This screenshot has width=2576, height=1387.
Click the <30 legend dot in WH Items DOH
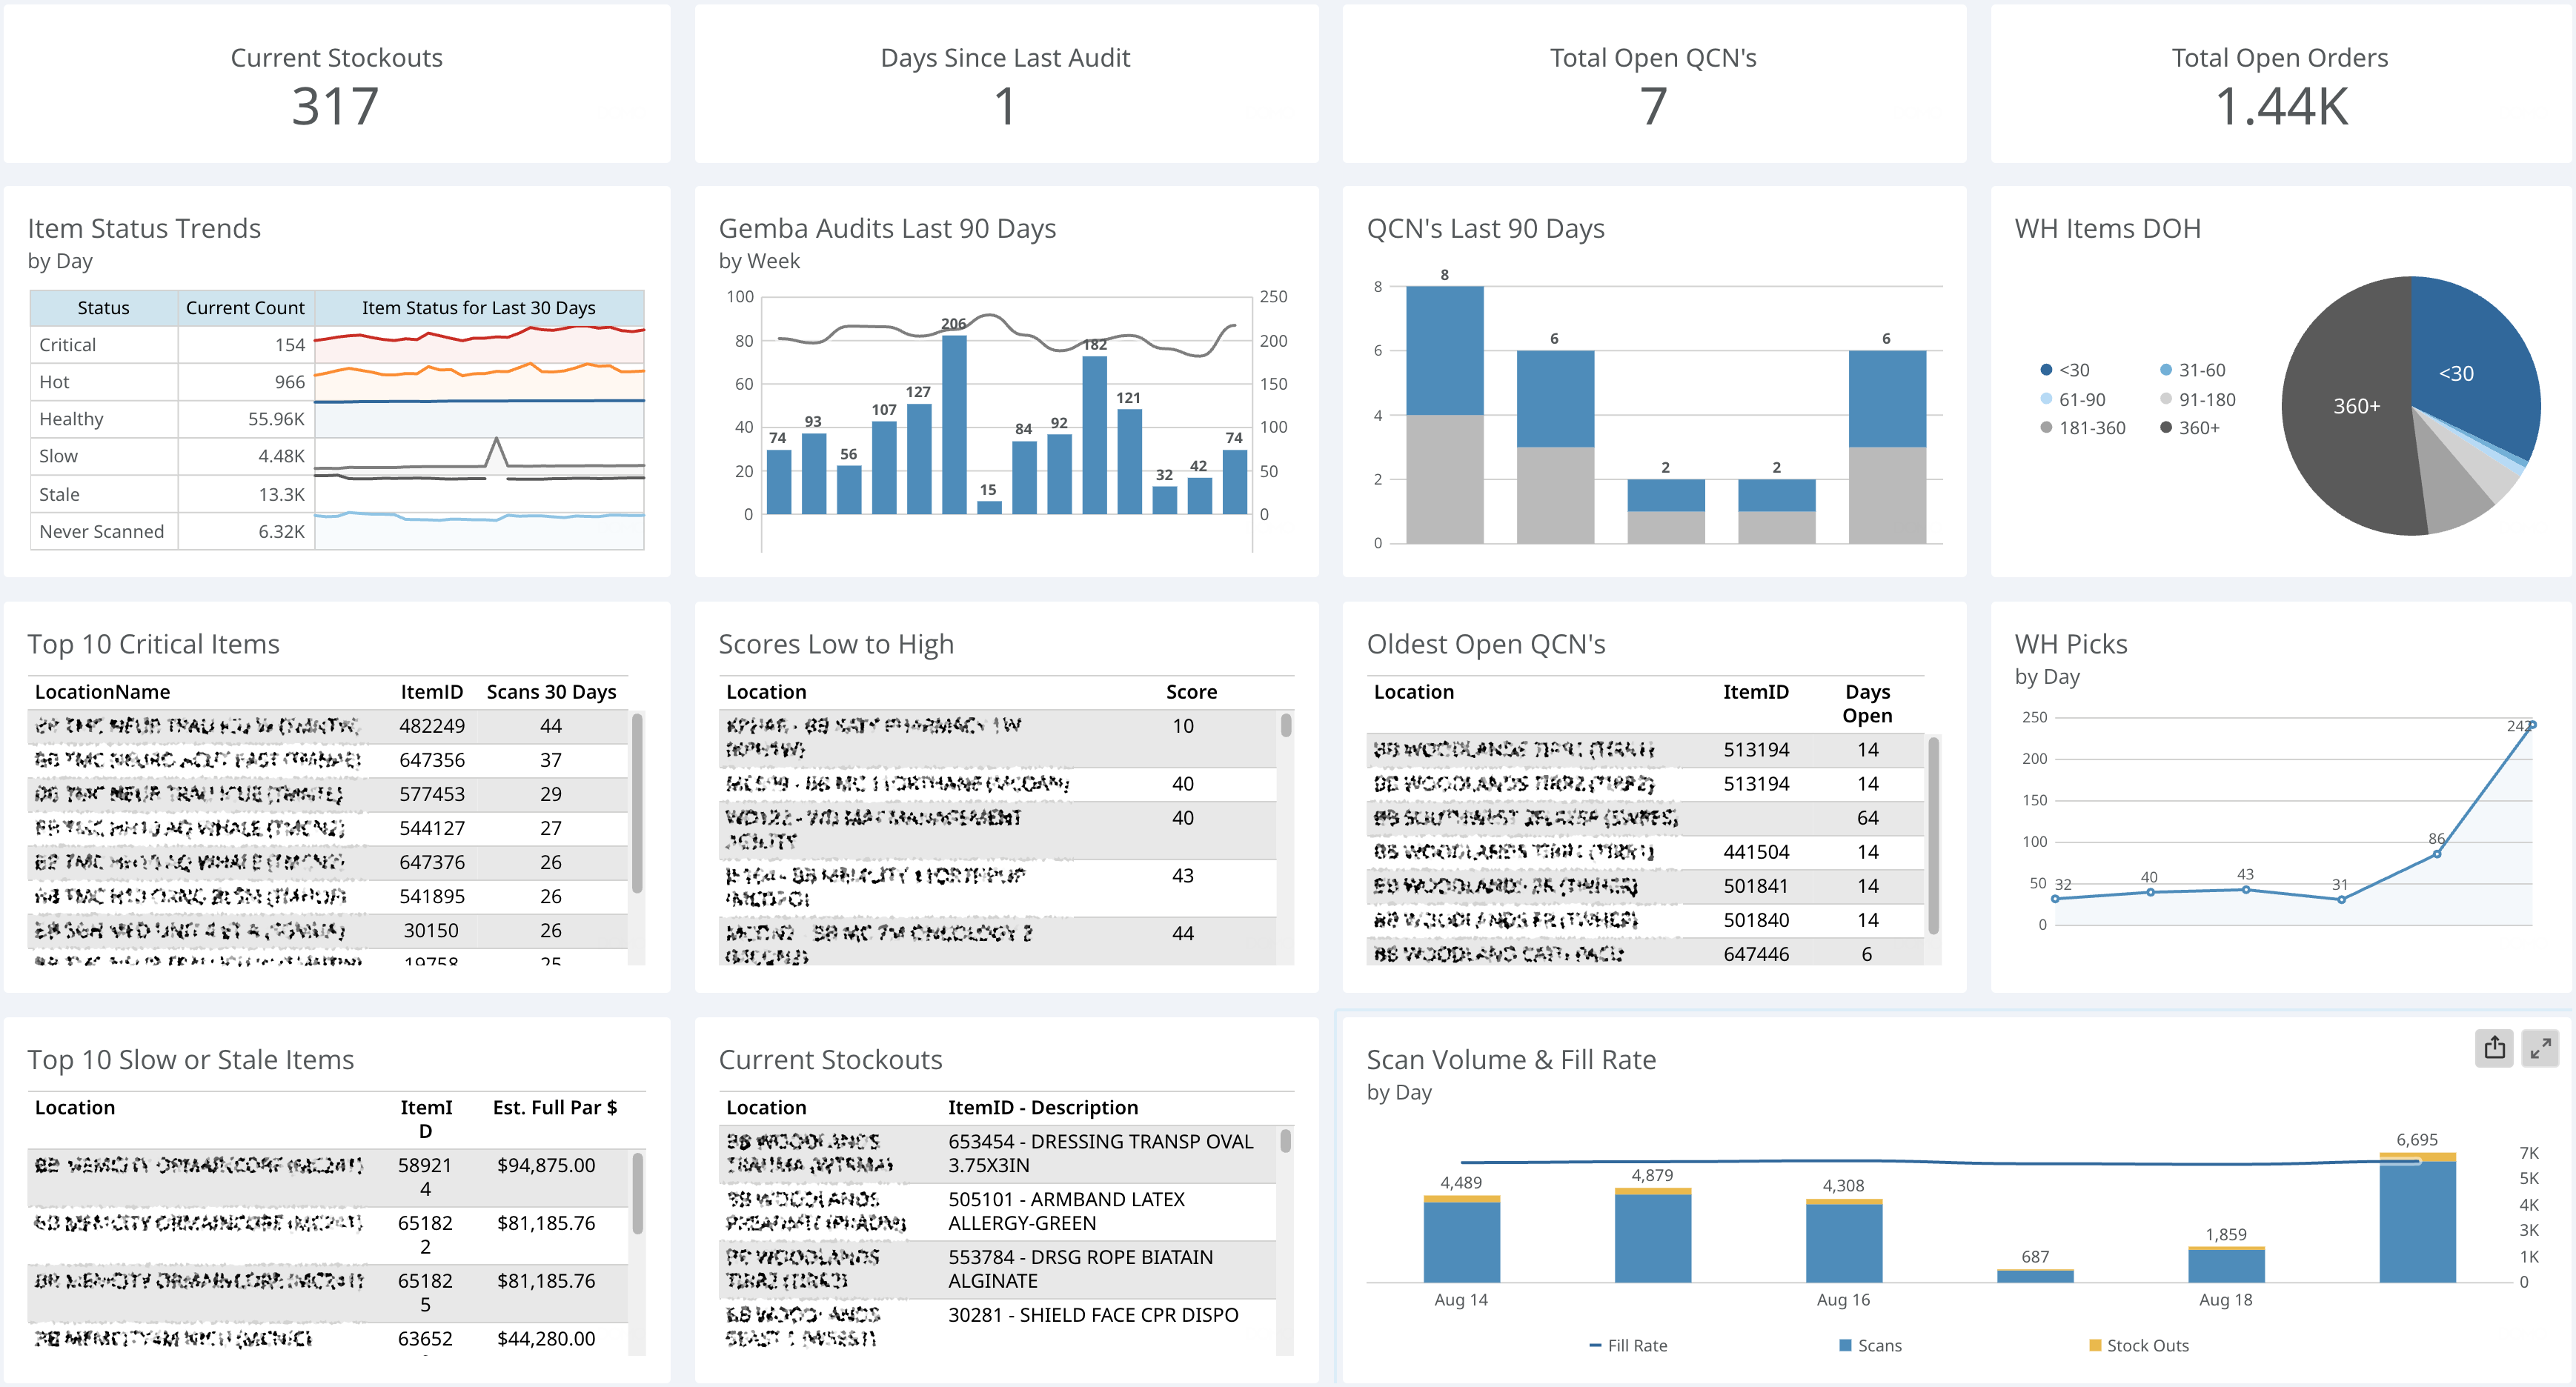click(2046, 370)
